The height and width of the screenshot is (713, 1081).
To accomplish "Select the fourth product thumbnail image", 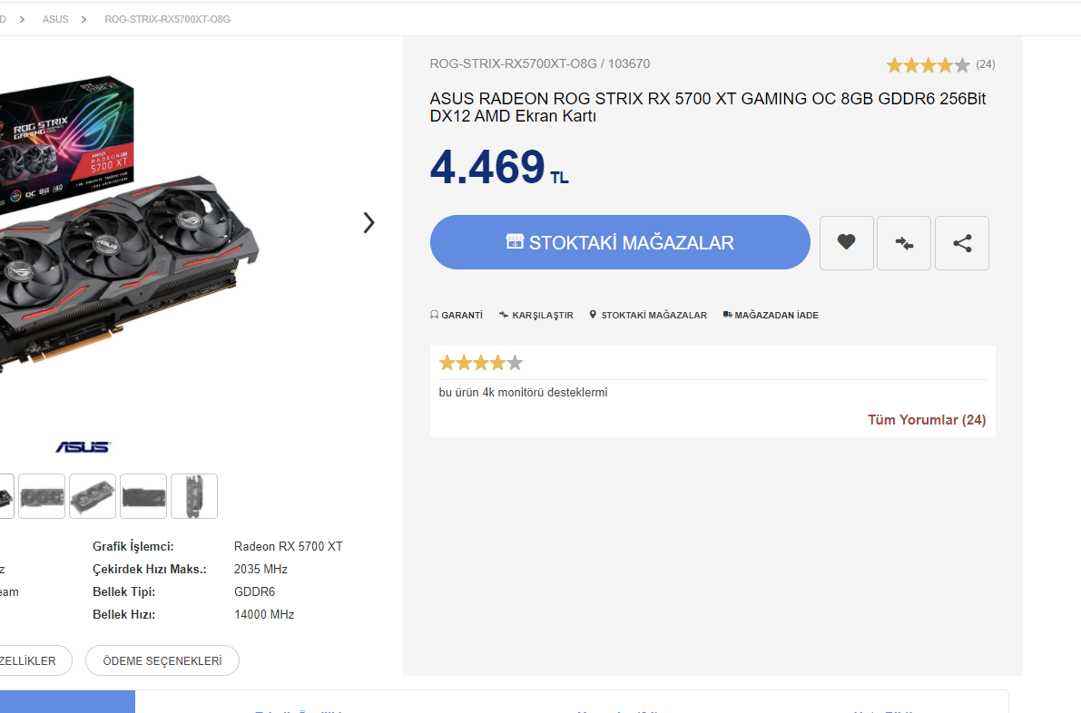I will click(x=143, y=496).
